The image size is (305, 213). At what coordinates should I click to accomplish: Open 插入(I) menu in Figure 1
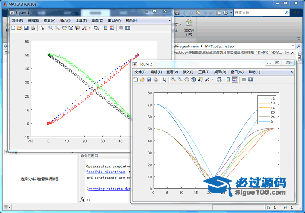65,20
